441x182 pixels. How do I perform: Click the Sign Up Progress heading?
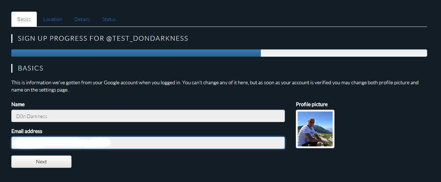(103, 38)
